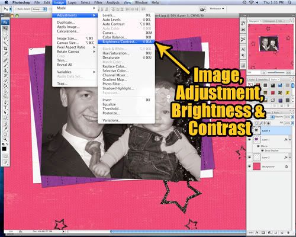
Task: Hide Layer 2 with its eye icon
Action: click(x=250, y=158)
